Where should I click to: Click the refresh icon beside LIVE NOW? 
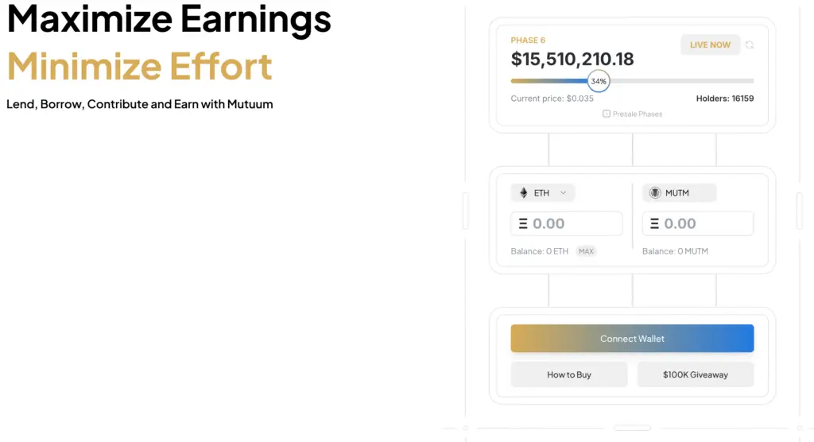coord(749,45)
